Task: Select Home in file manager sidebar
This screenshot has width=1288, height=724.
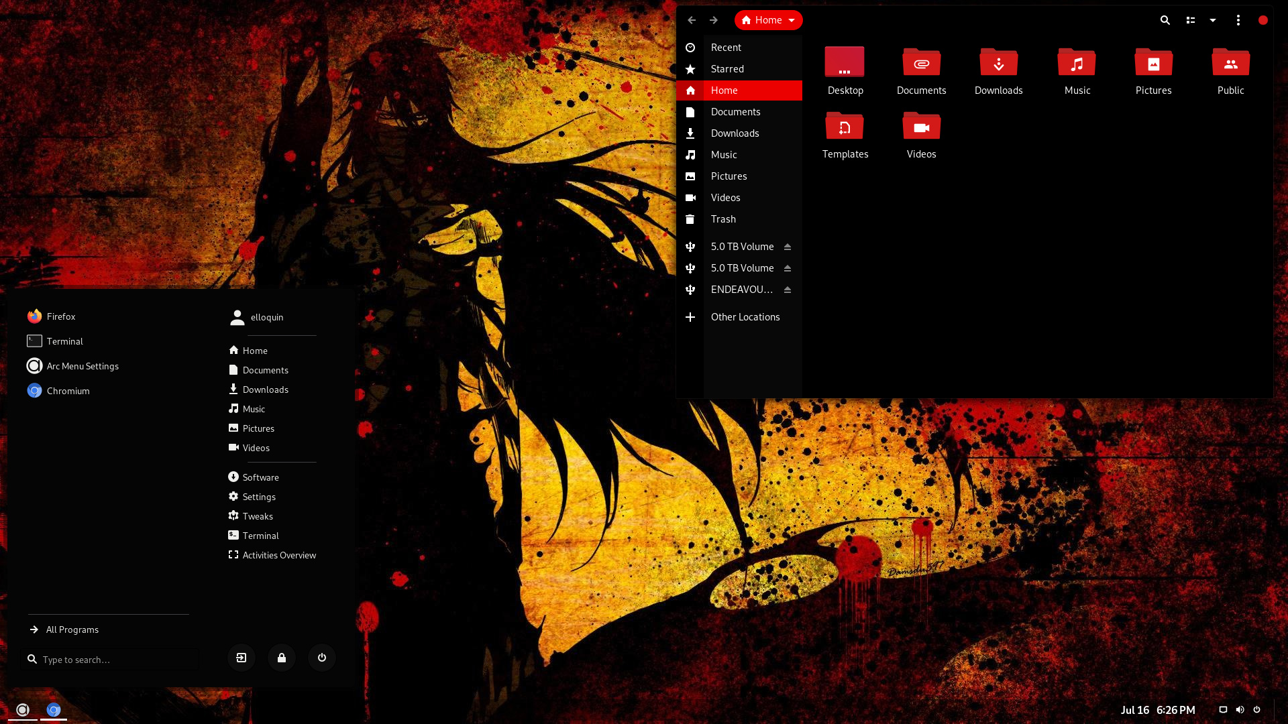Action: [739, 90]
